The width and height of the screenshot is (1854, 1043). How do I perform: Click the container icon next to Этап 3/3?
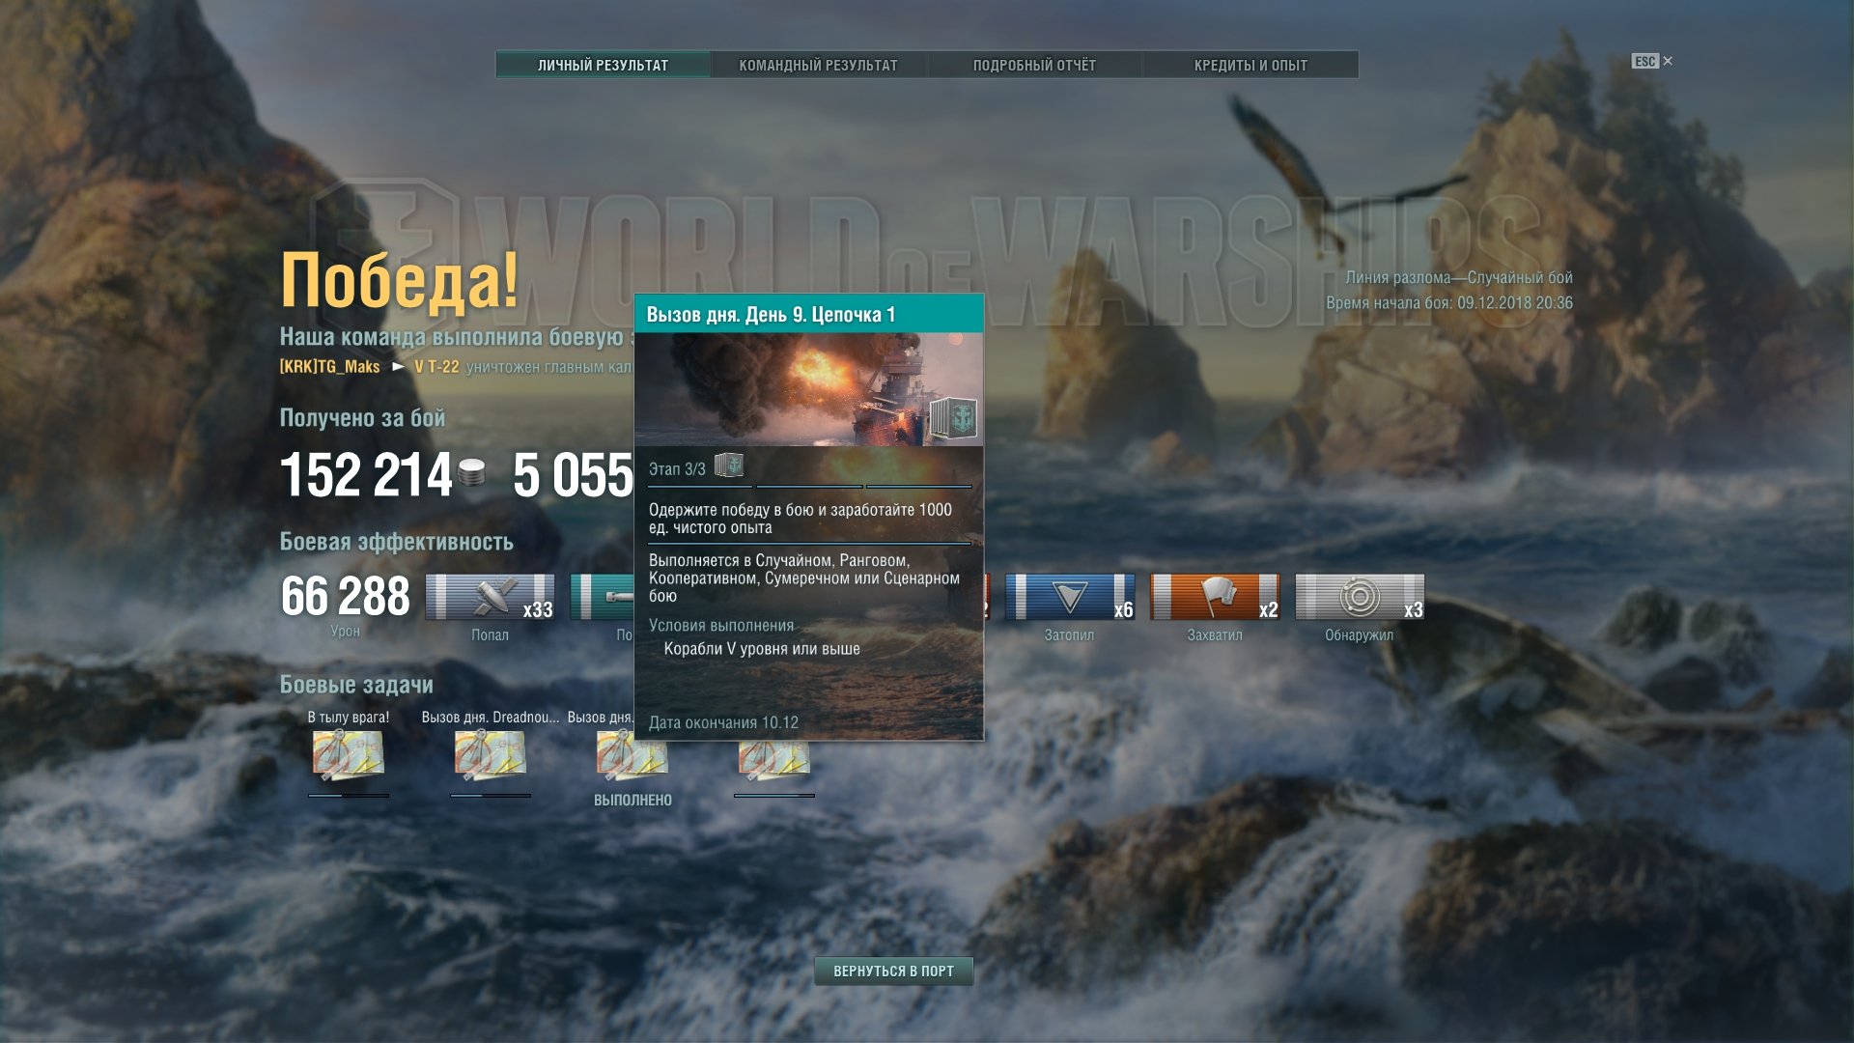729,465
